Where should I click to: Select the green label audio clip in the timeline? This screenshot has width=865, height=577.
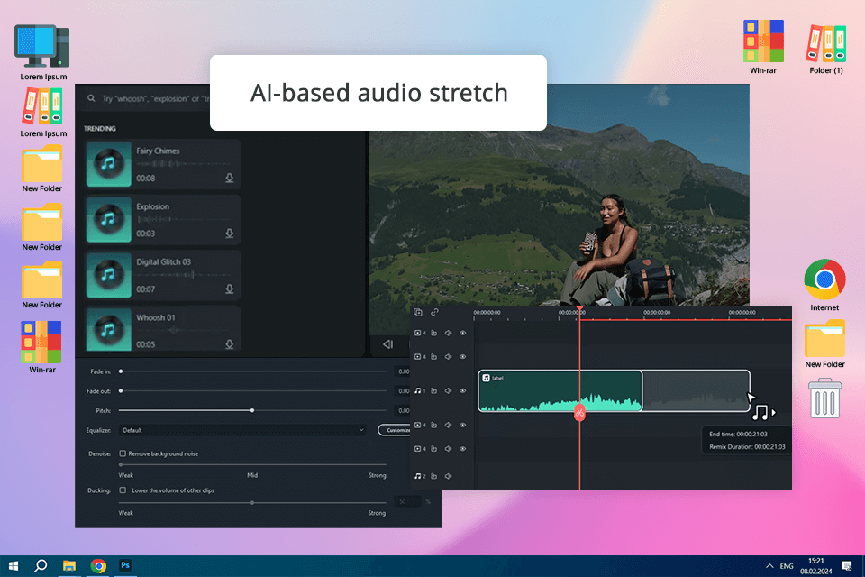[560, 391]
